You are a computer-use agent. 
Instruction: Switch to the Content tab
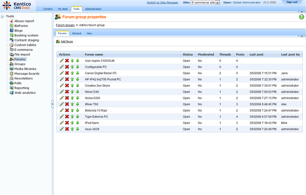48,9
